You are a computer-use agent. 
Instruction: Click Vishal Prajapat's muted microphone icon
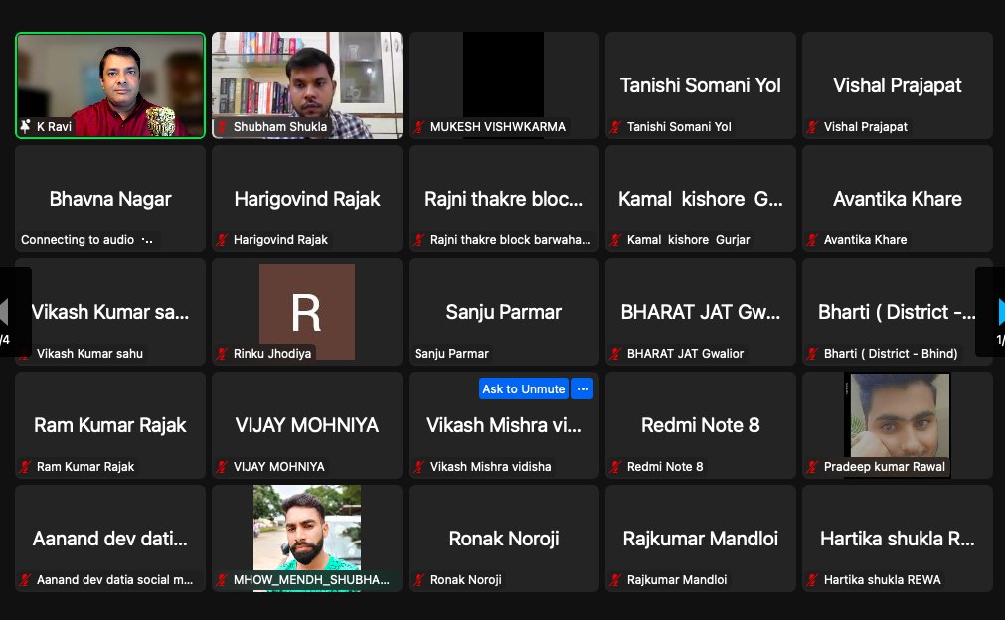point(812,127)
